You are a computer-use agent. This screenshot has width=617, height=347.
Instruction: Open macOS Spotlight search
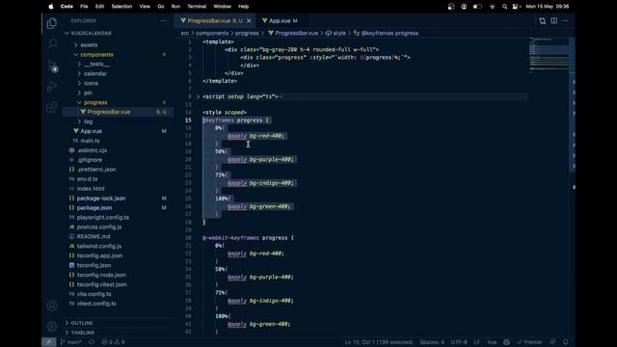click(x=504, y=7)
